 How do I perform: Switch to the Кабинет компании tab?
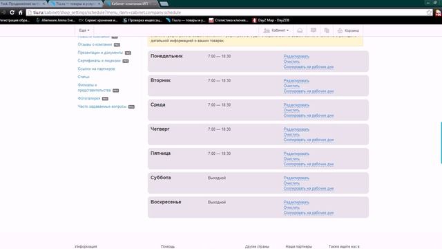131,3
